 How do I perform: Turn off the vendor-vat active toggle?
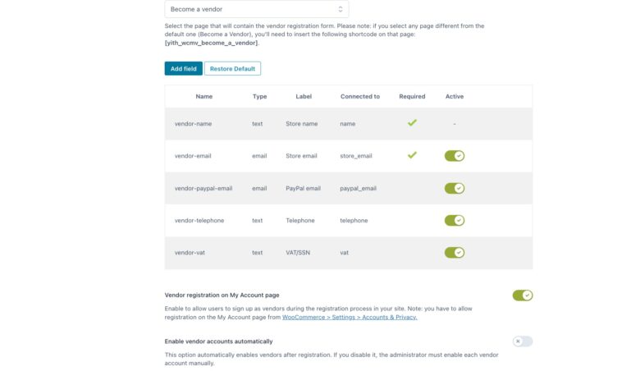[454, 253]
